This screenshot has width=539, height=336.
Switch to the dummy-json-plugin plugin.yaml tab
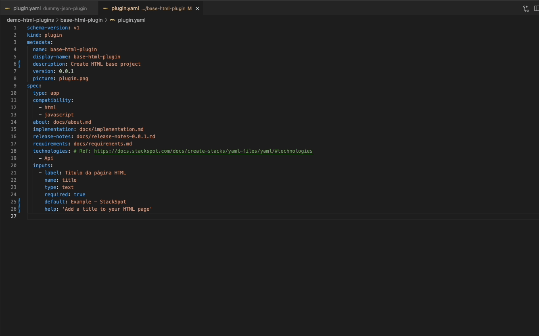(x=48, y=8)
